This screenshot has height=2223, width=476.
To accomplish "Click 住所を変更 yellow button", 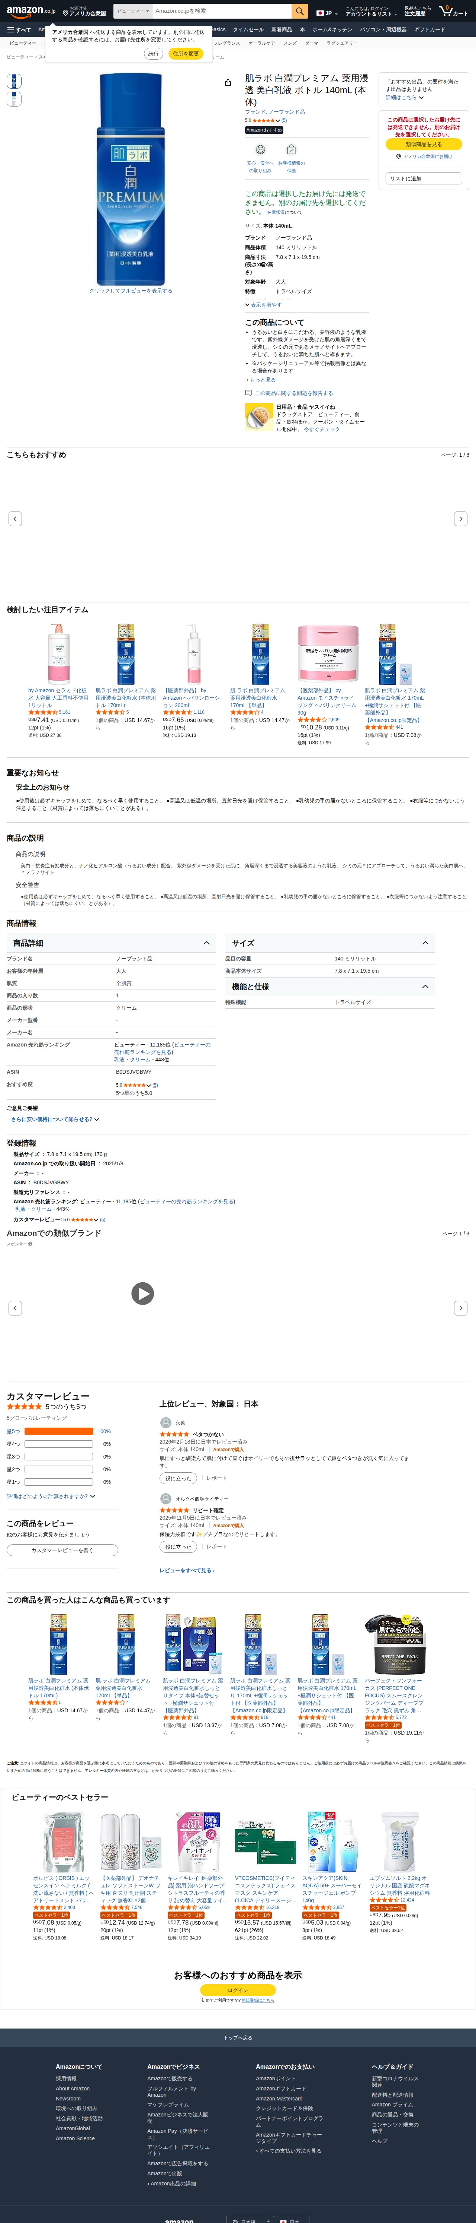I will point(185,54).
